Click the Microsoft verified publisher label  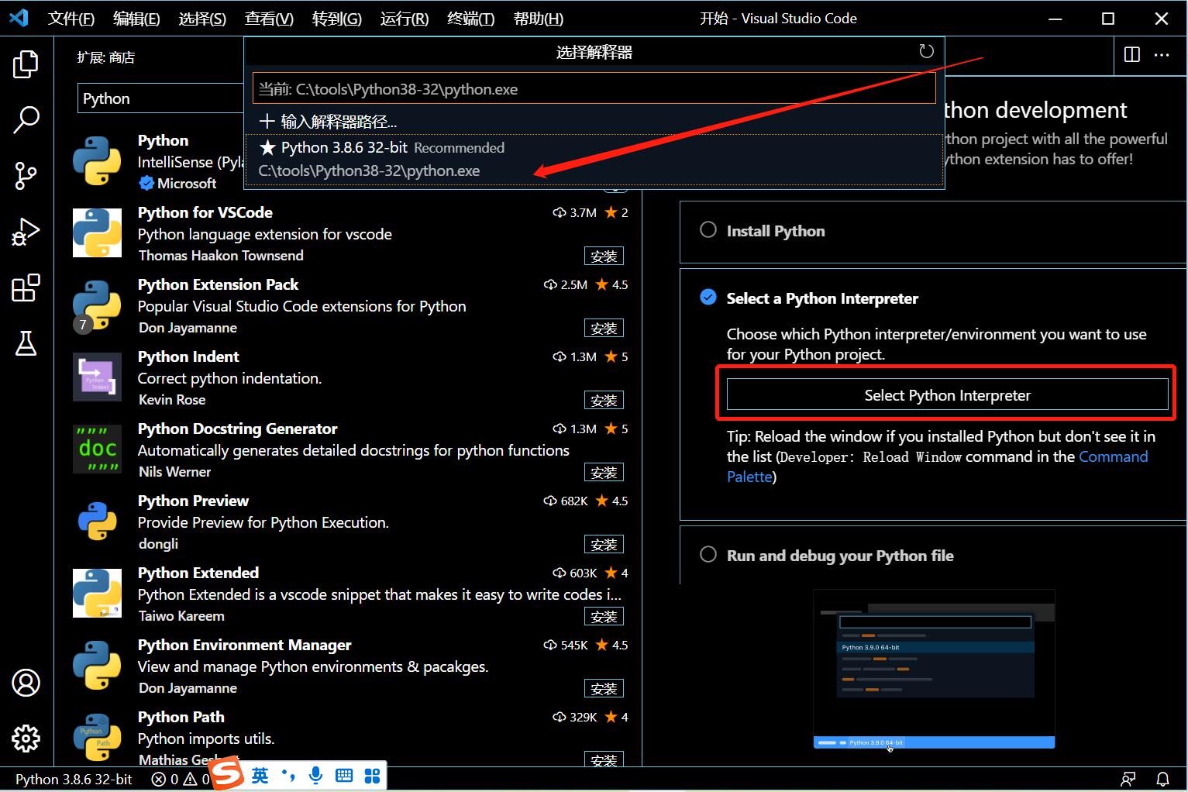pyautogui.click(x=177, y=183)
